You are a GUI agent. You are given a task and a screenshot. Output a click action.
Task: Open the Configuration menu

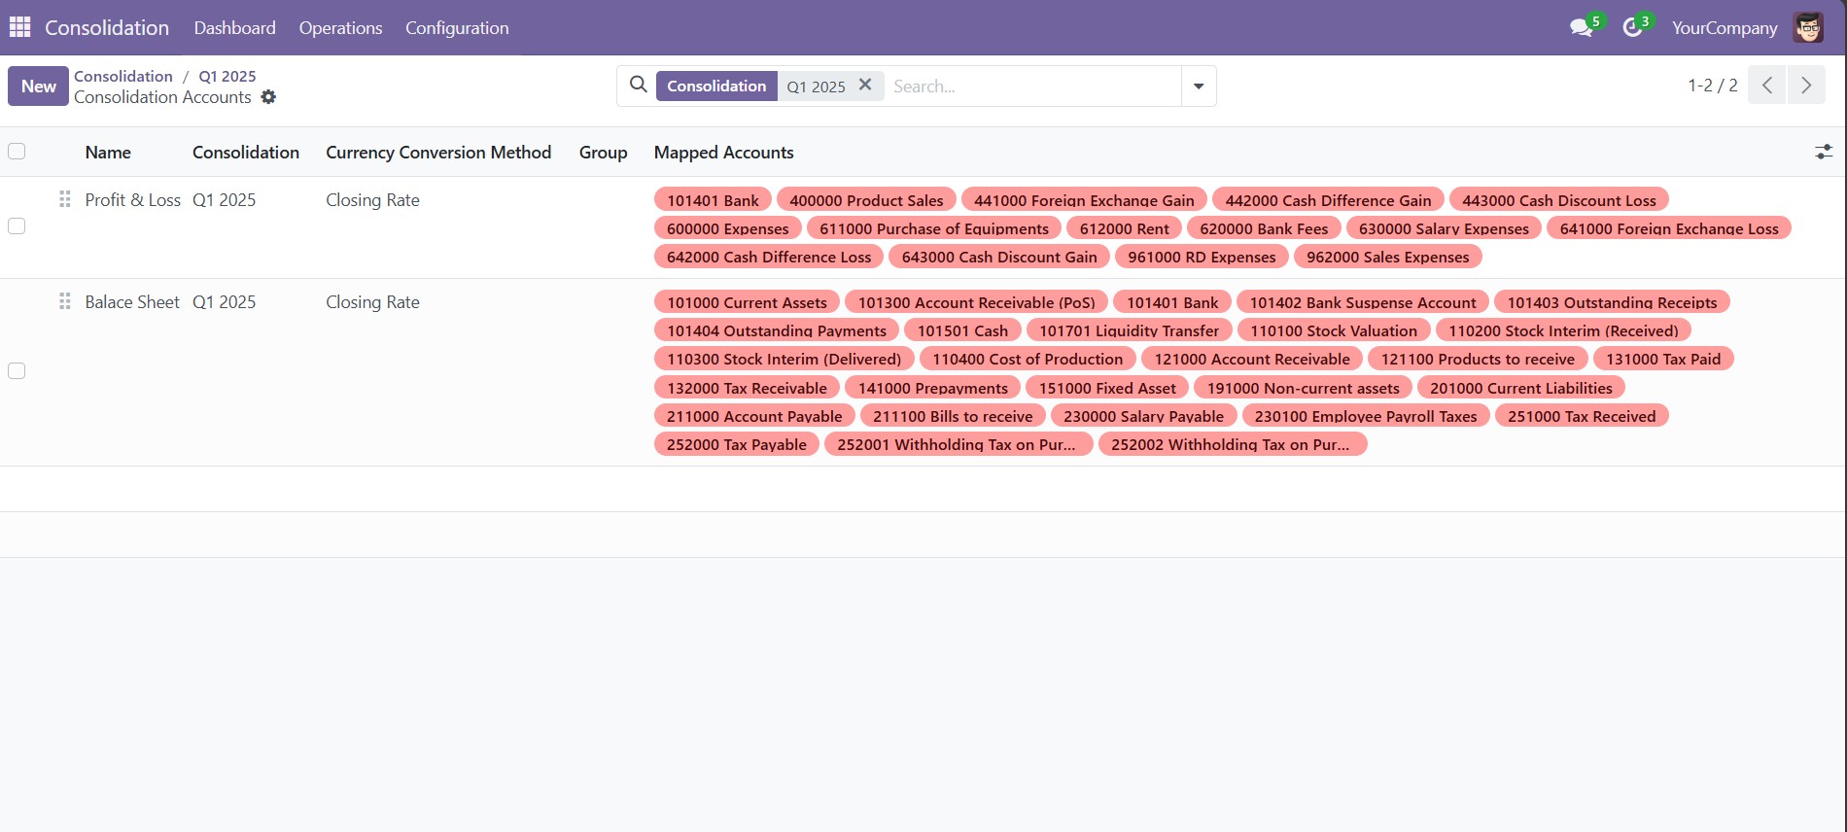(x=457, y=28)
